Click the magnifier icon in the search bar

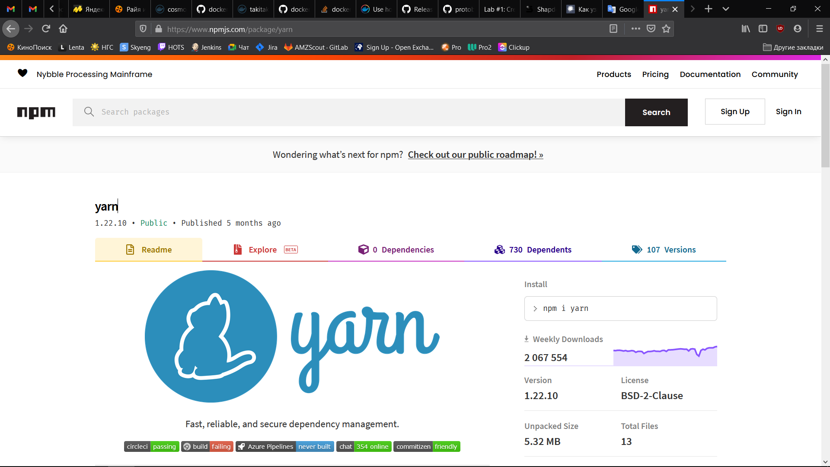point(89,112)
